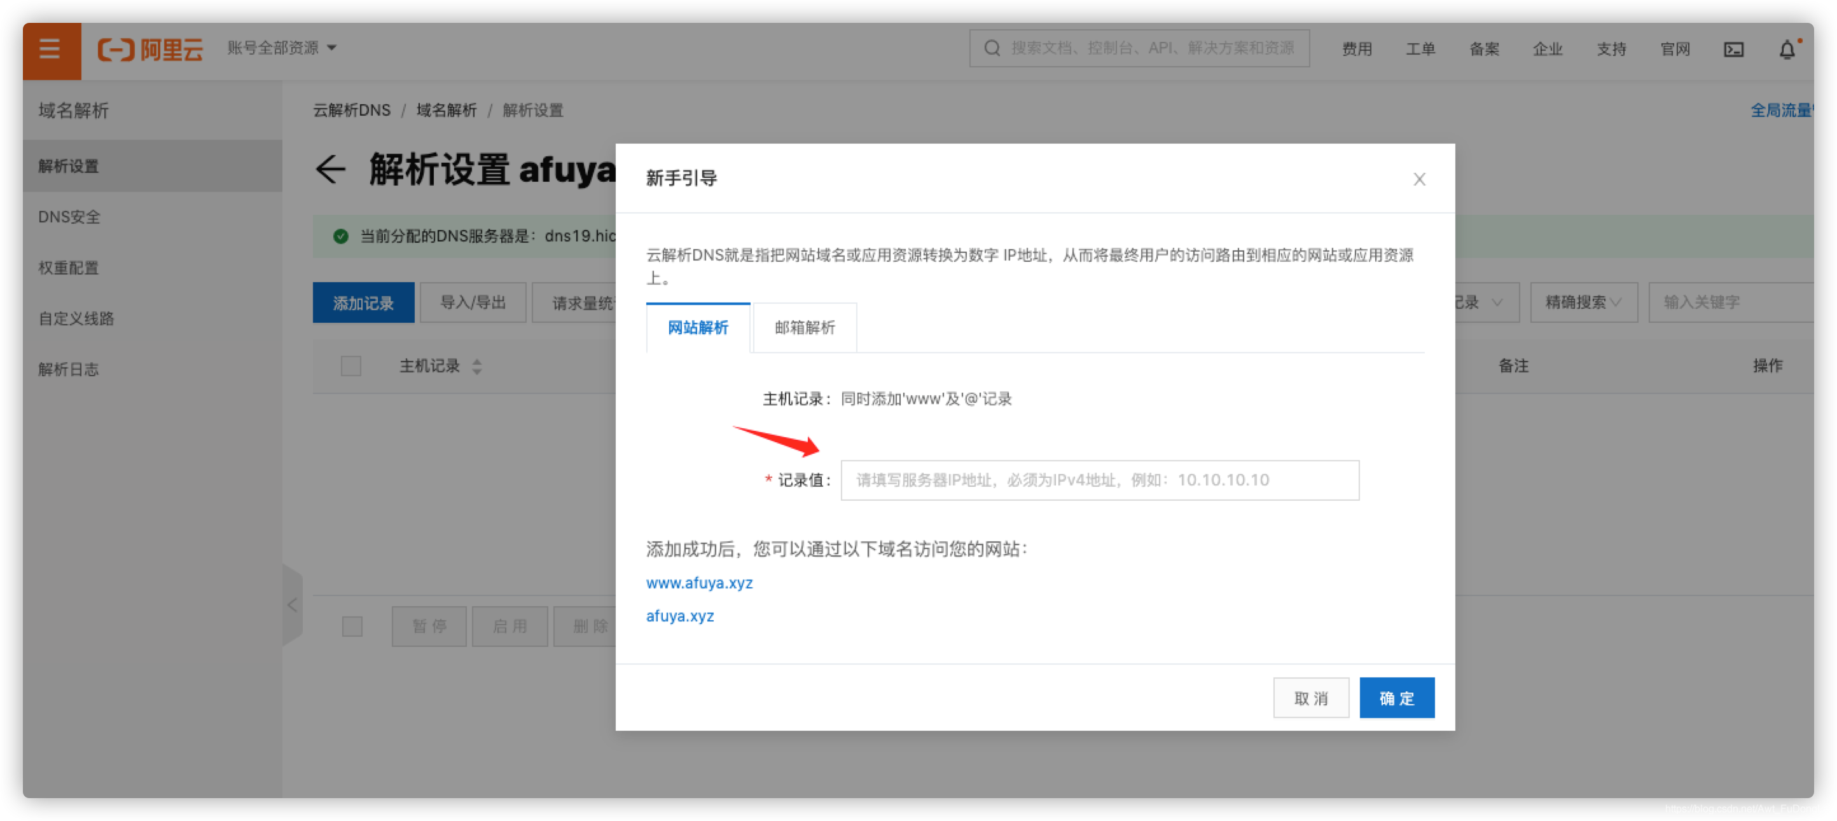Check the batch-action checkbox near 暂停
The width and height of the screenshot is (1837, 821).
(x=352, y=627)
